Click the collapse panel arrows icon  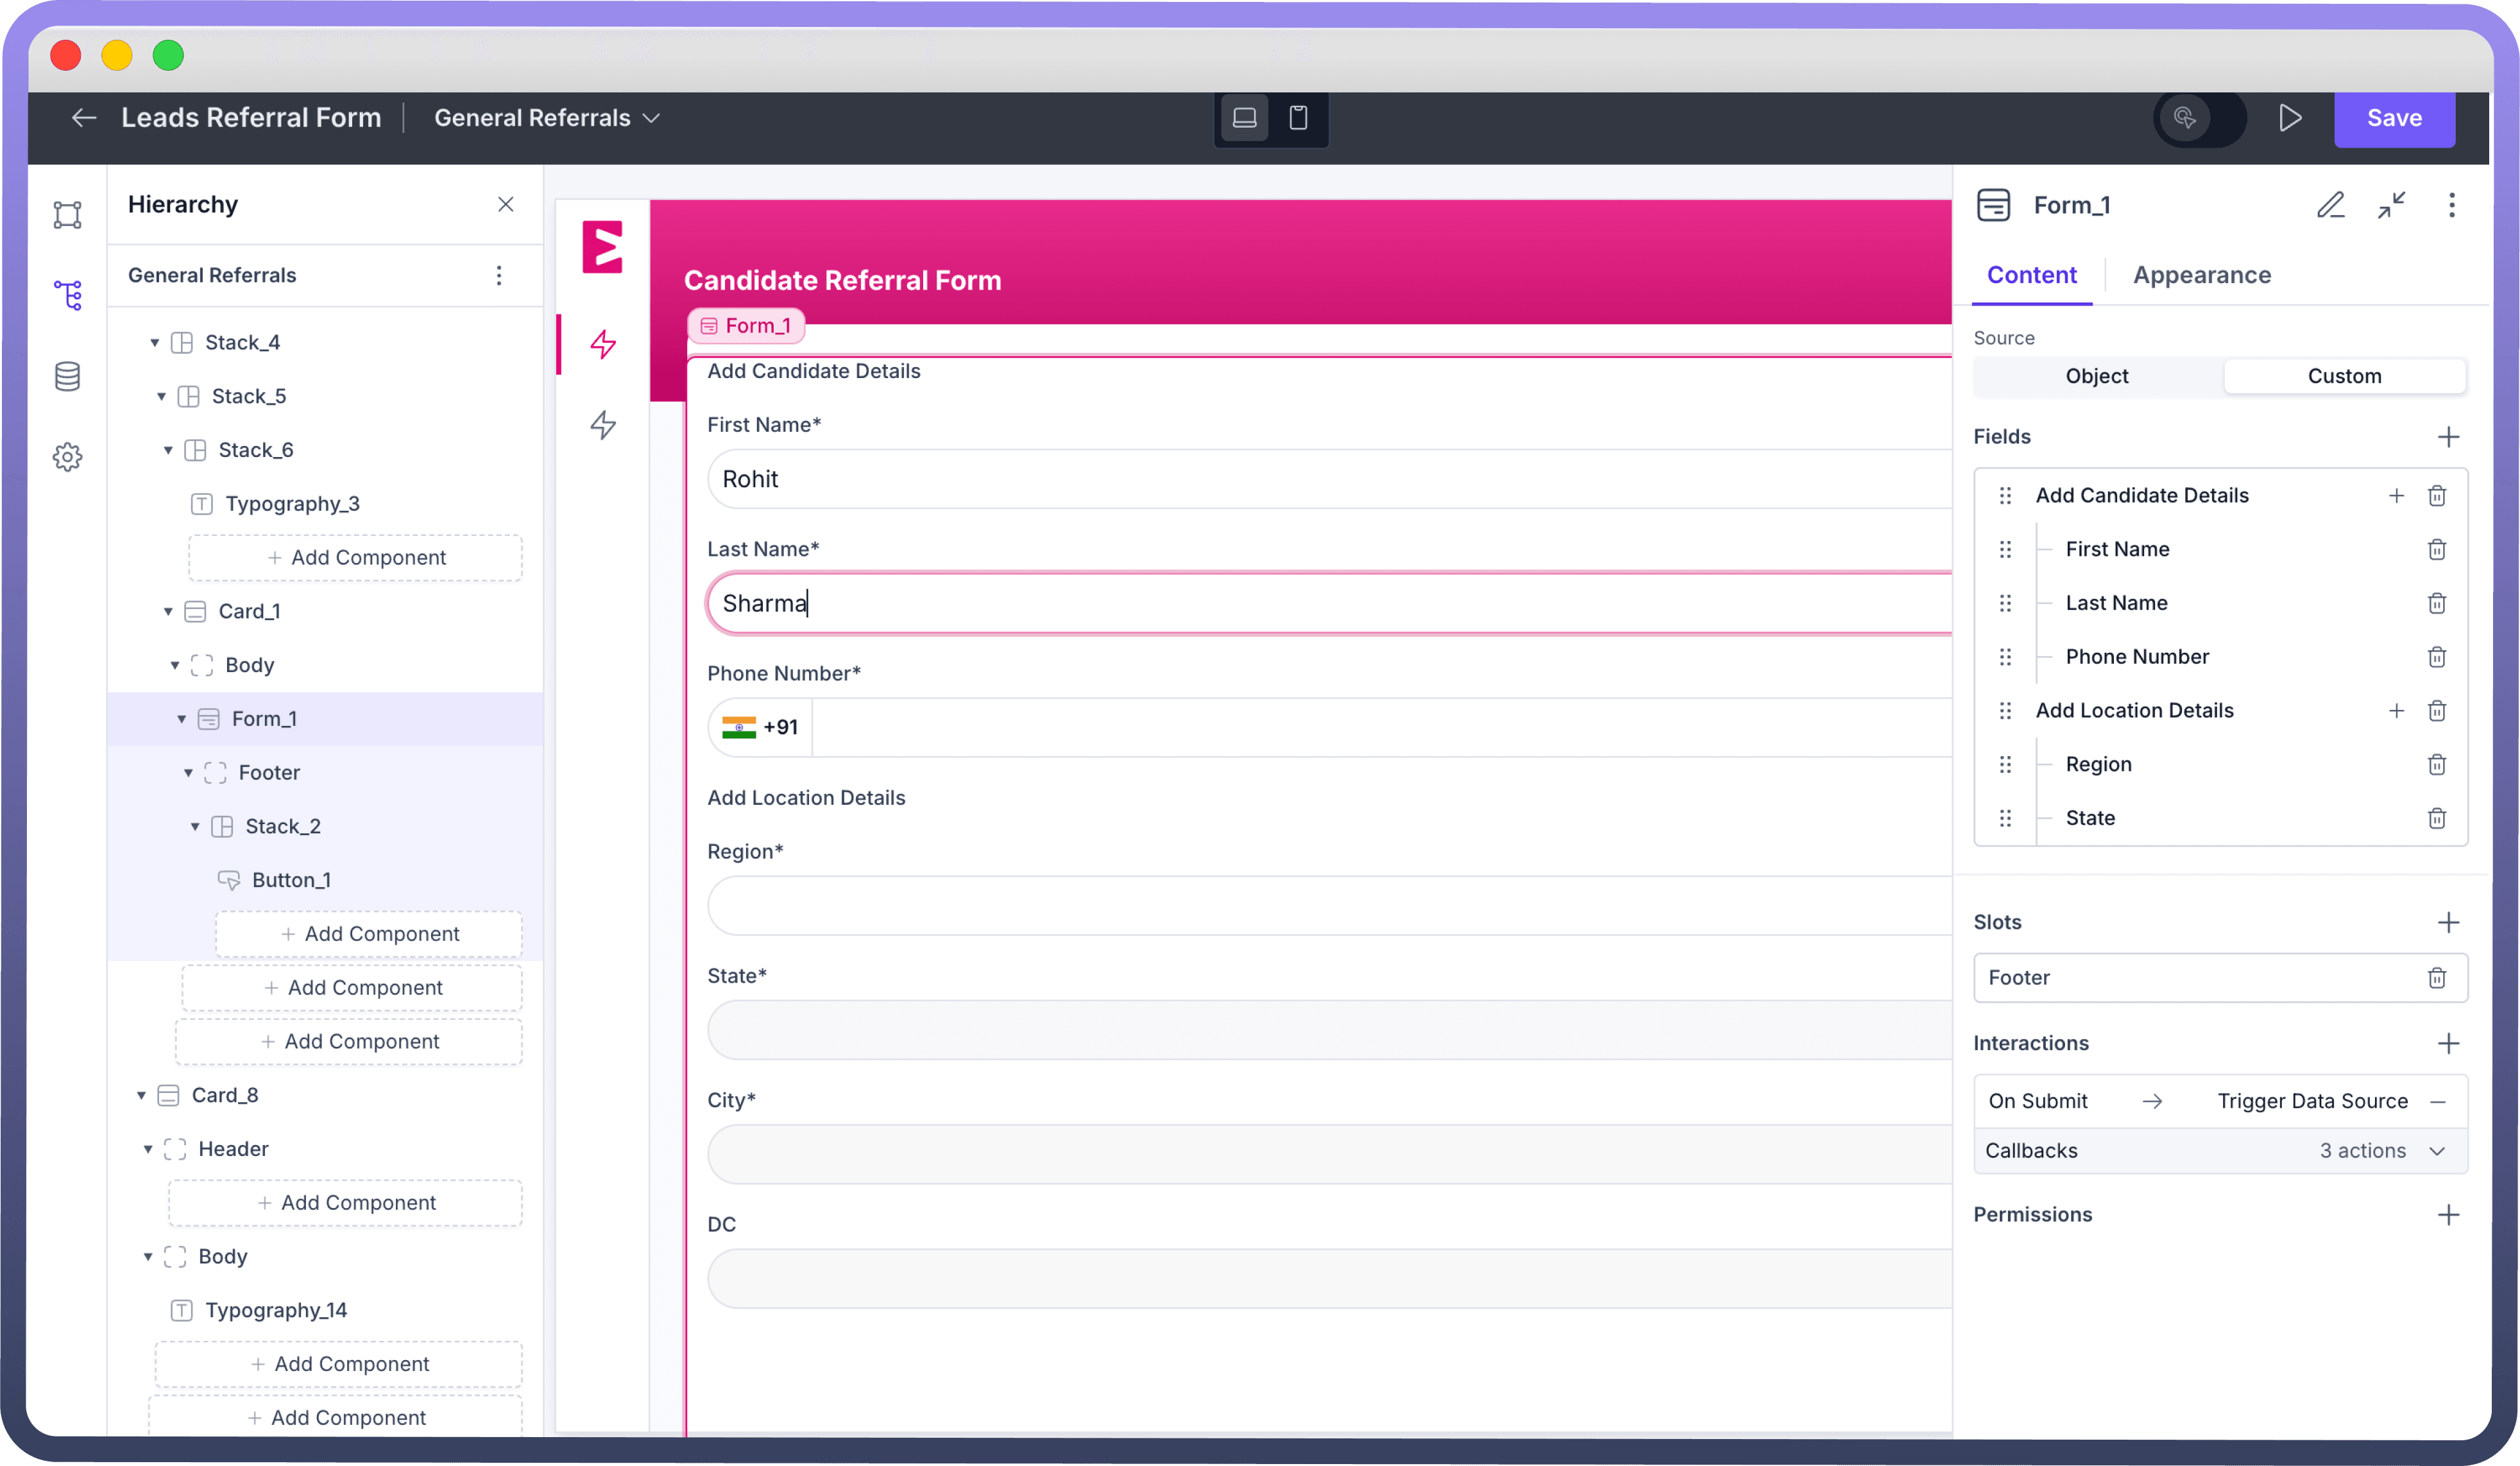[2391, 205]
